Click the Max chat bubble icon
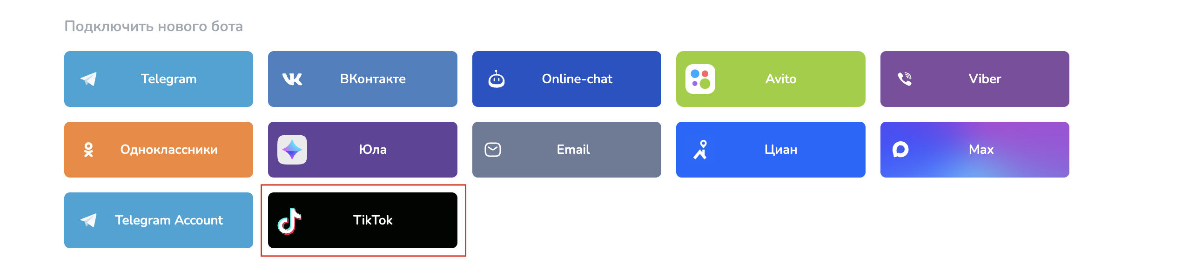The height and width of the screenshot is (277, 1182). [900, 150]
